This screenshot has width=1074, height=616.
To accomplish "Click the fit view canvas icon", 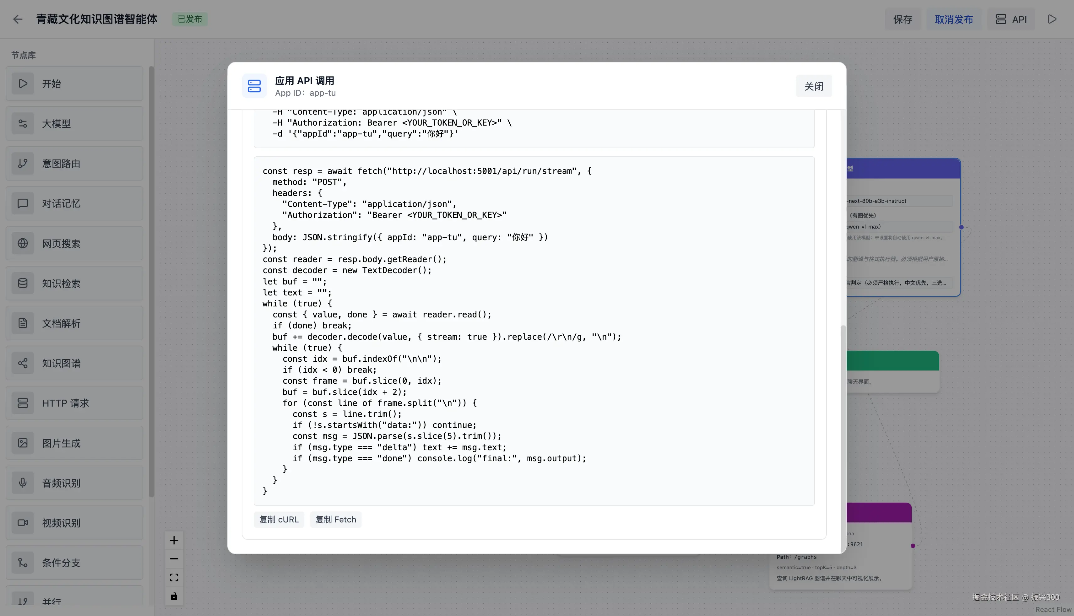I will pyautogui.click(x=174, y=577).
